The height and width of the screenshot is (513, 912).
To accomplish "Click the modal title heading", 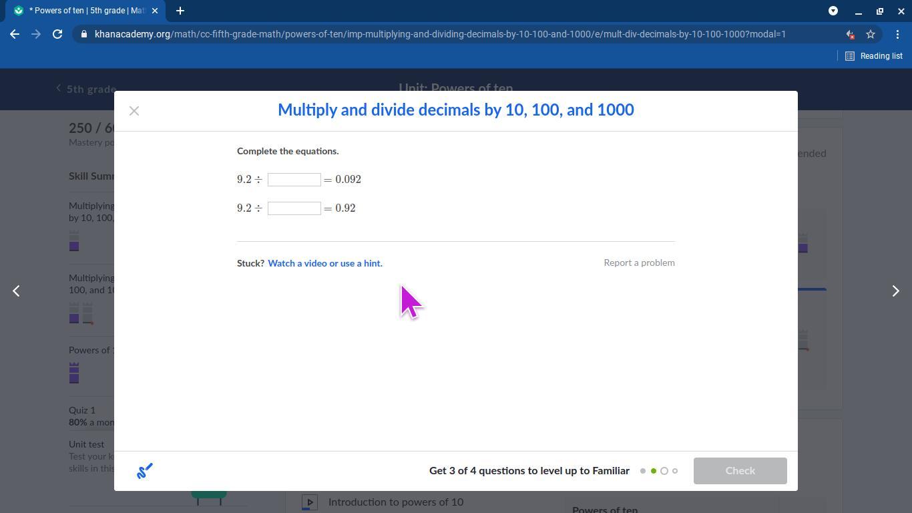I will [x=456, y=110].
